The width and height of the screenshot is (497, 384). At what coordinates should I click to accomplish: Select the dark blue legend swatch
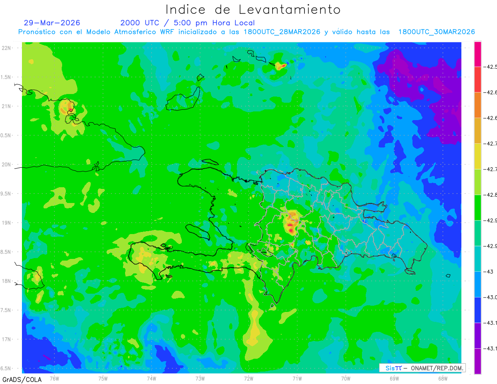[478, 310]
